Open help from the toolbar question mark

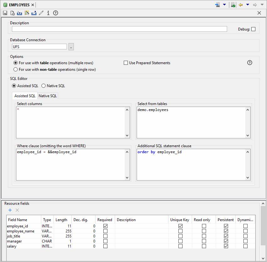(56, 13)
